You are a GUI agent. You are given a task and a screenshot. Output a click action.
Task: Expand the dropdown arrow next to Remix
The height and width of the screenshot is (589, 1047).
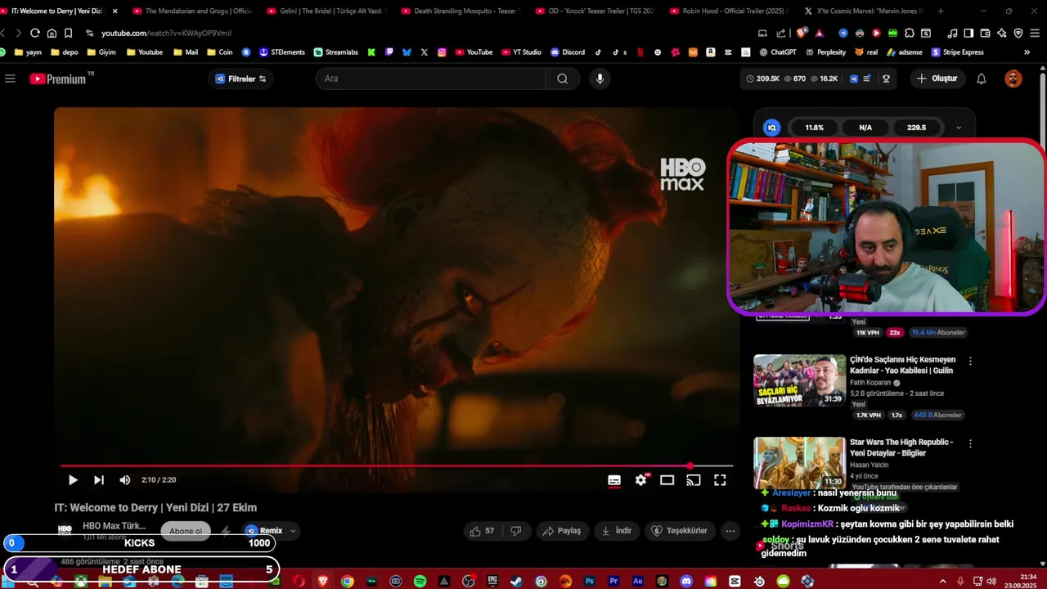(x=293, y=531)
